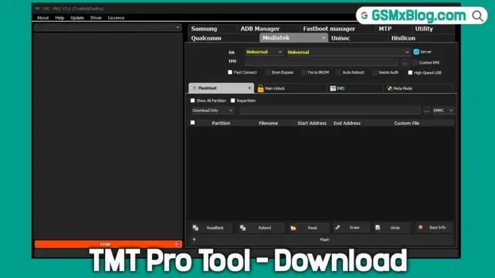Click the Main Unlock padlock icon
The image size is (495, 278).
(260, 88)
